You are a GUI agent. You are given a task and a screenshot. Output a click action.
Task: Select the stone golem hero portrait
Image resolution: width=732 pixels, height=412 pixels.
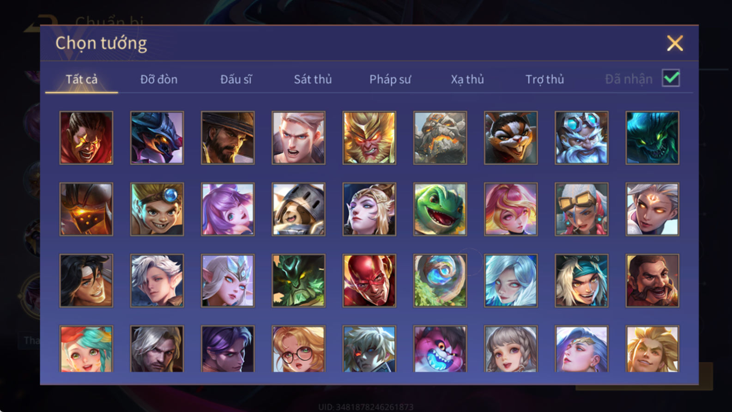440,138
